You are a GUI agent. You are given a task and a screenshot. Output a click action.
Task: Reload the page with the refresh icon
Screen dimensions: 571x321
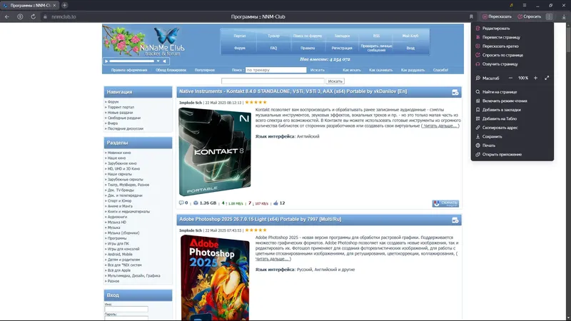coord(33,16)
